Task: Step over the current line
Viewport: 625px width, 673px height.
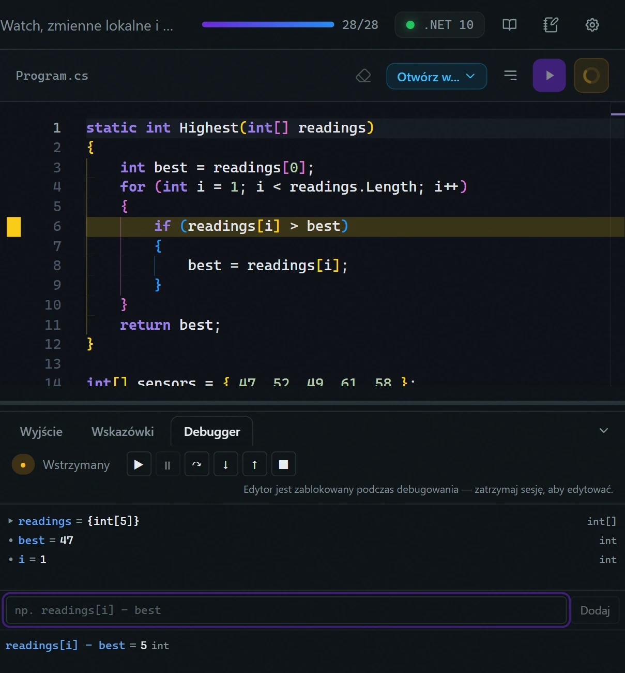Action: click(196, 464)
